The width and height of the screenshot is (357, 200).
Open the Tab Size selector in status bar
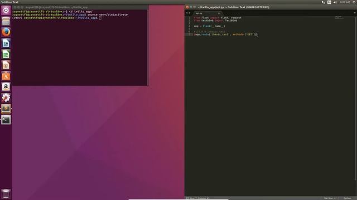coord(330,198)
